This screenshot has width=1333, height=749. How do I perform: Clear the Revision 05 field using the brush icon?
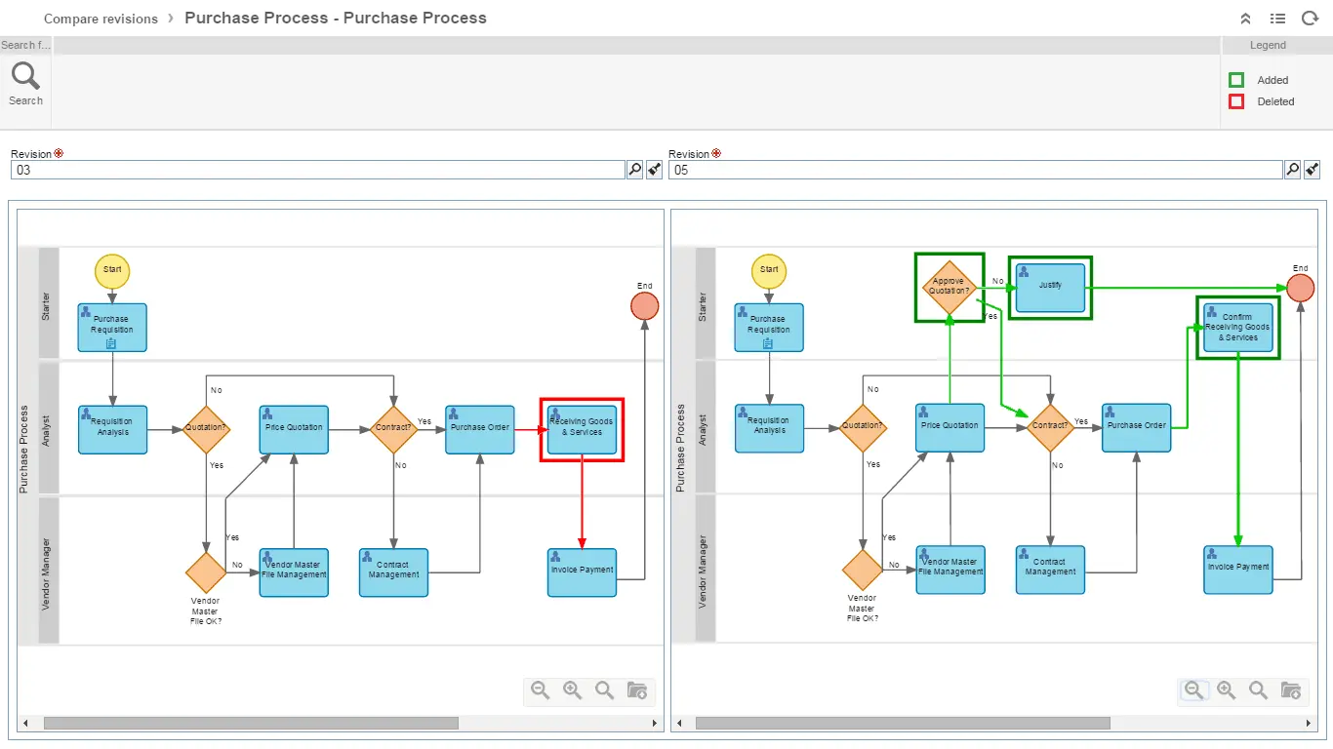pyautogui.click(x=1312, y=169)
